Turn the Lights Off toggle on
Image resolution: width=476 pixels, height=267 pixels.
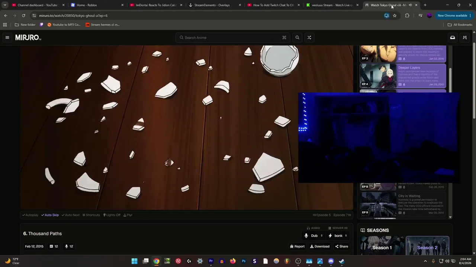click(112, 215)
